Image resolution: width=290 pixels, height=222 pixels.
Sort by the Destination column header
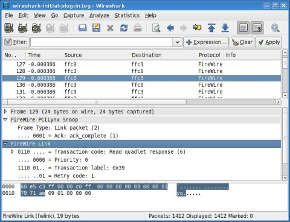[x=163, y=55]
